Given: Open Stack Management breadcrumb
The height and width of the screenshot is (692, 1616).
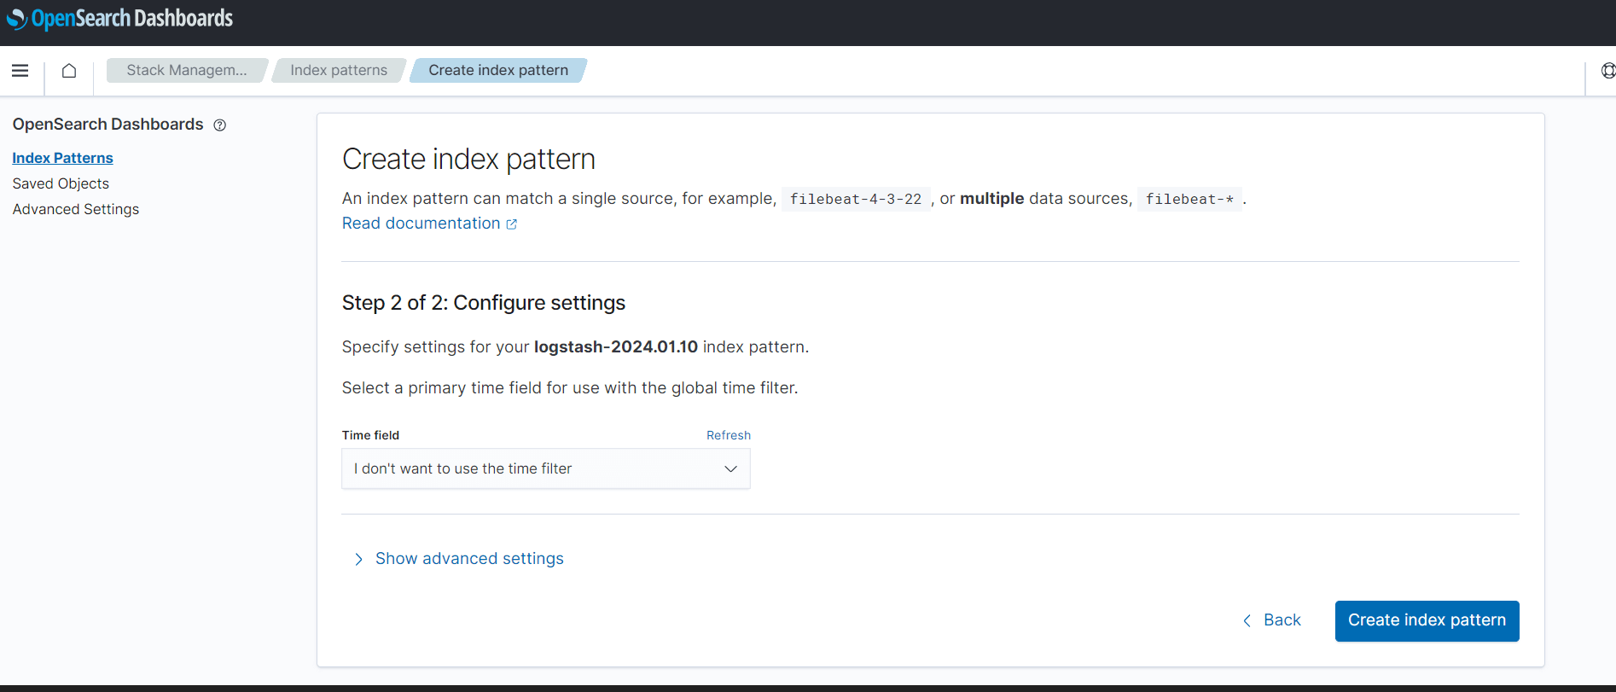Looking at the screenshot, I should [x=187, y=71].
